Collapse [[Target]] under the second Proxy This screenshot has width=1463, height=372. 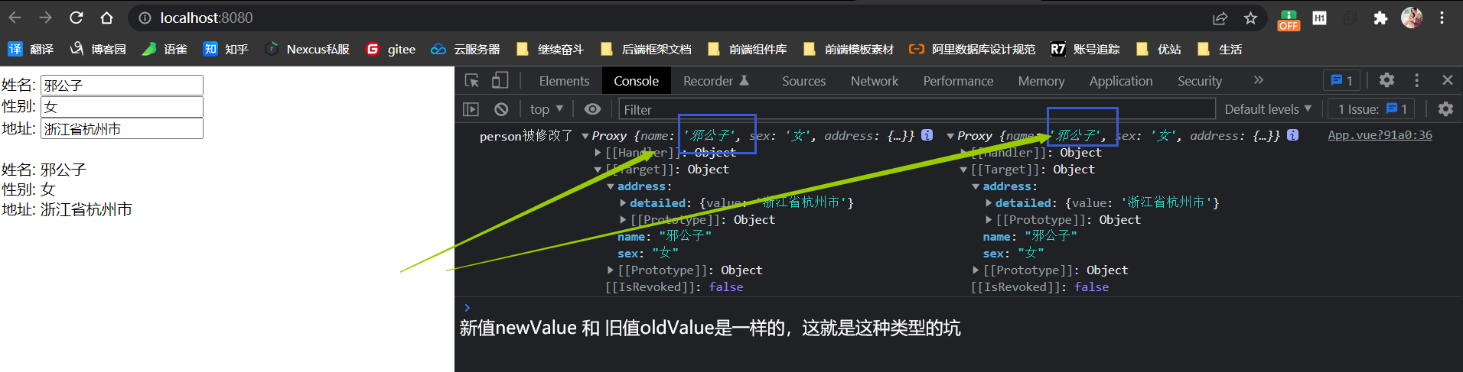click(x=963, y=170)
